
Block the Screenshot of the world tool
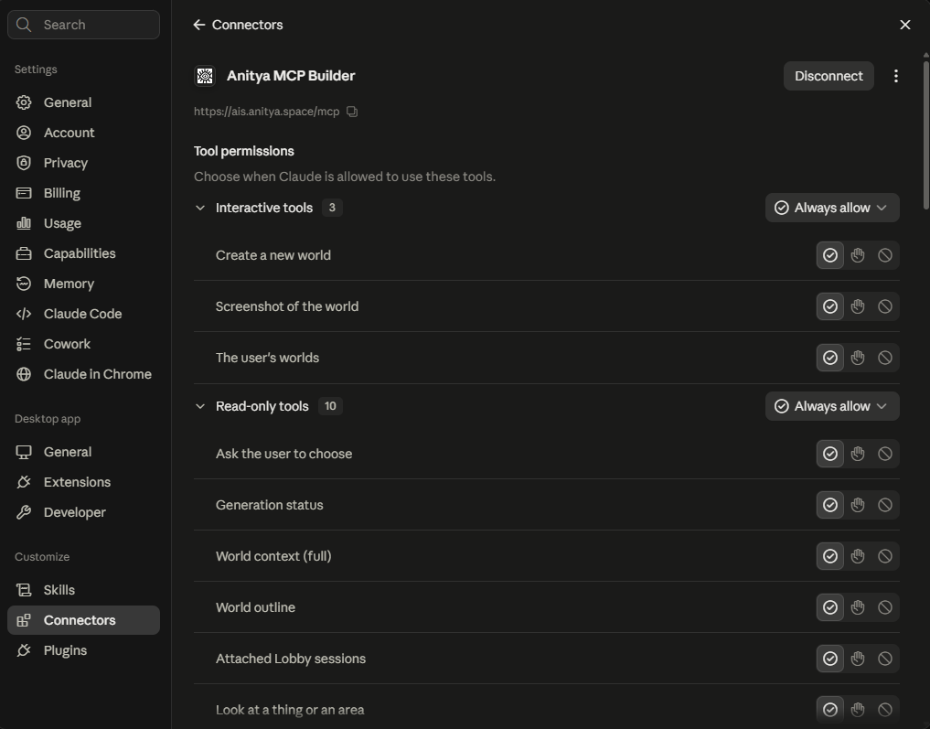pos(885,306)
